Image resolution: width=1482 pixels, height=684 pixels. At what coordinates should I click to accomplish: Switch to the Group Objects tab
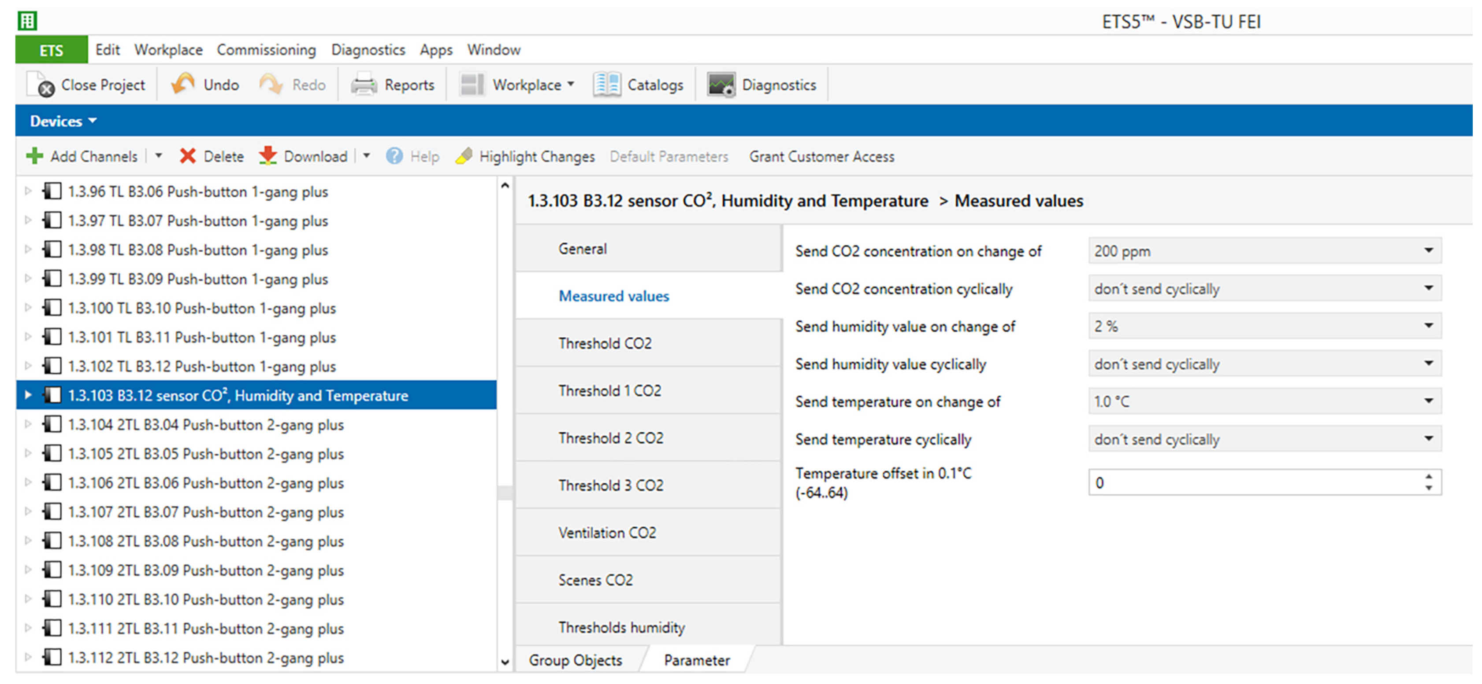pyautogui.click(x=576, y=660)
